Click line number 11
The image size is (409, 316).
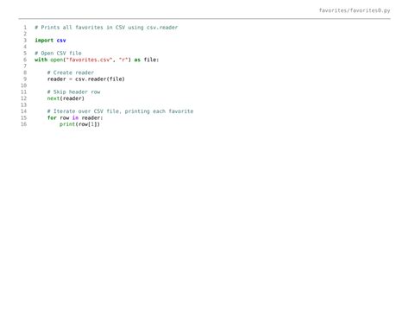[x=23, y=92]
